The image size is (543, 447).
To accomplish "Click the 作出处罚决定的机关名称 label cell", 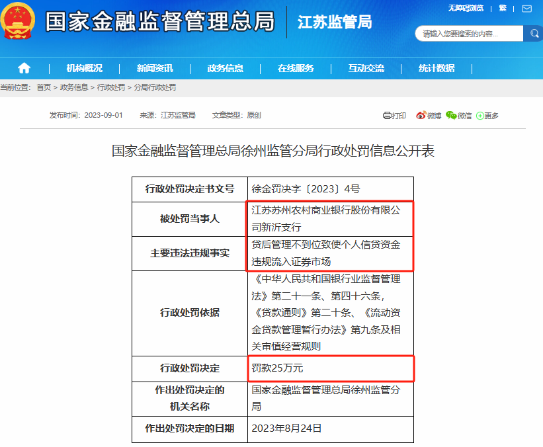I will click(x=190, y=399).
